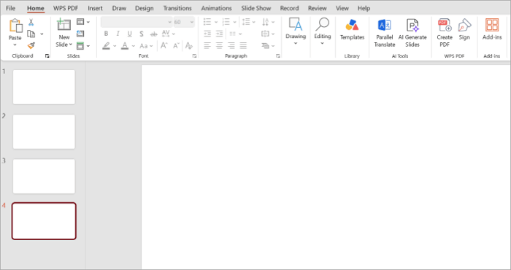511x270 pixels.
Task: Open the Draw tab
Action: 119,8
